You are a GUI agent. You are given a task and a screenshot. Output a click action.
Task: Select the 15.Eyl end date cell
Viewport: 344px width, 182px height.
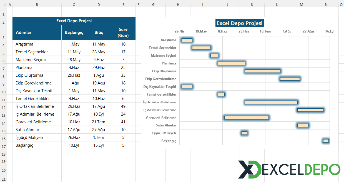(x=99, y=145)
